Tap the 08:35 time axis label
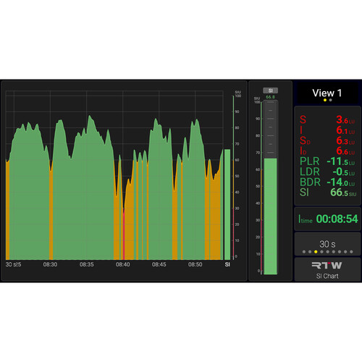The width and height of the screenshot is (362, 362). pyautogui.click(x=87, y=264)
